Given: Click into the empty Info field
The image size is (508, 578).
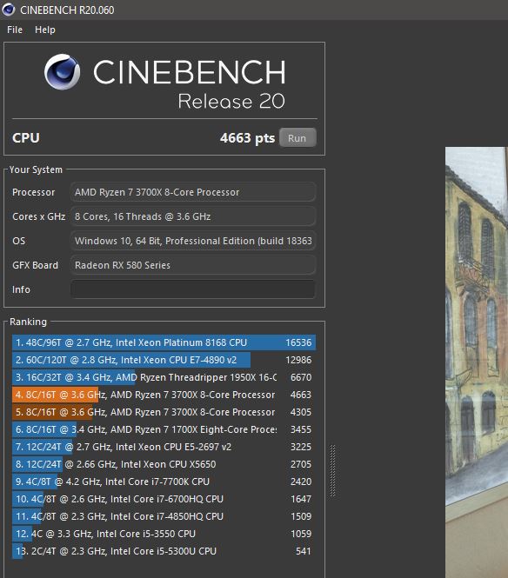Looking at the screenshot, I should pos(193,289).
